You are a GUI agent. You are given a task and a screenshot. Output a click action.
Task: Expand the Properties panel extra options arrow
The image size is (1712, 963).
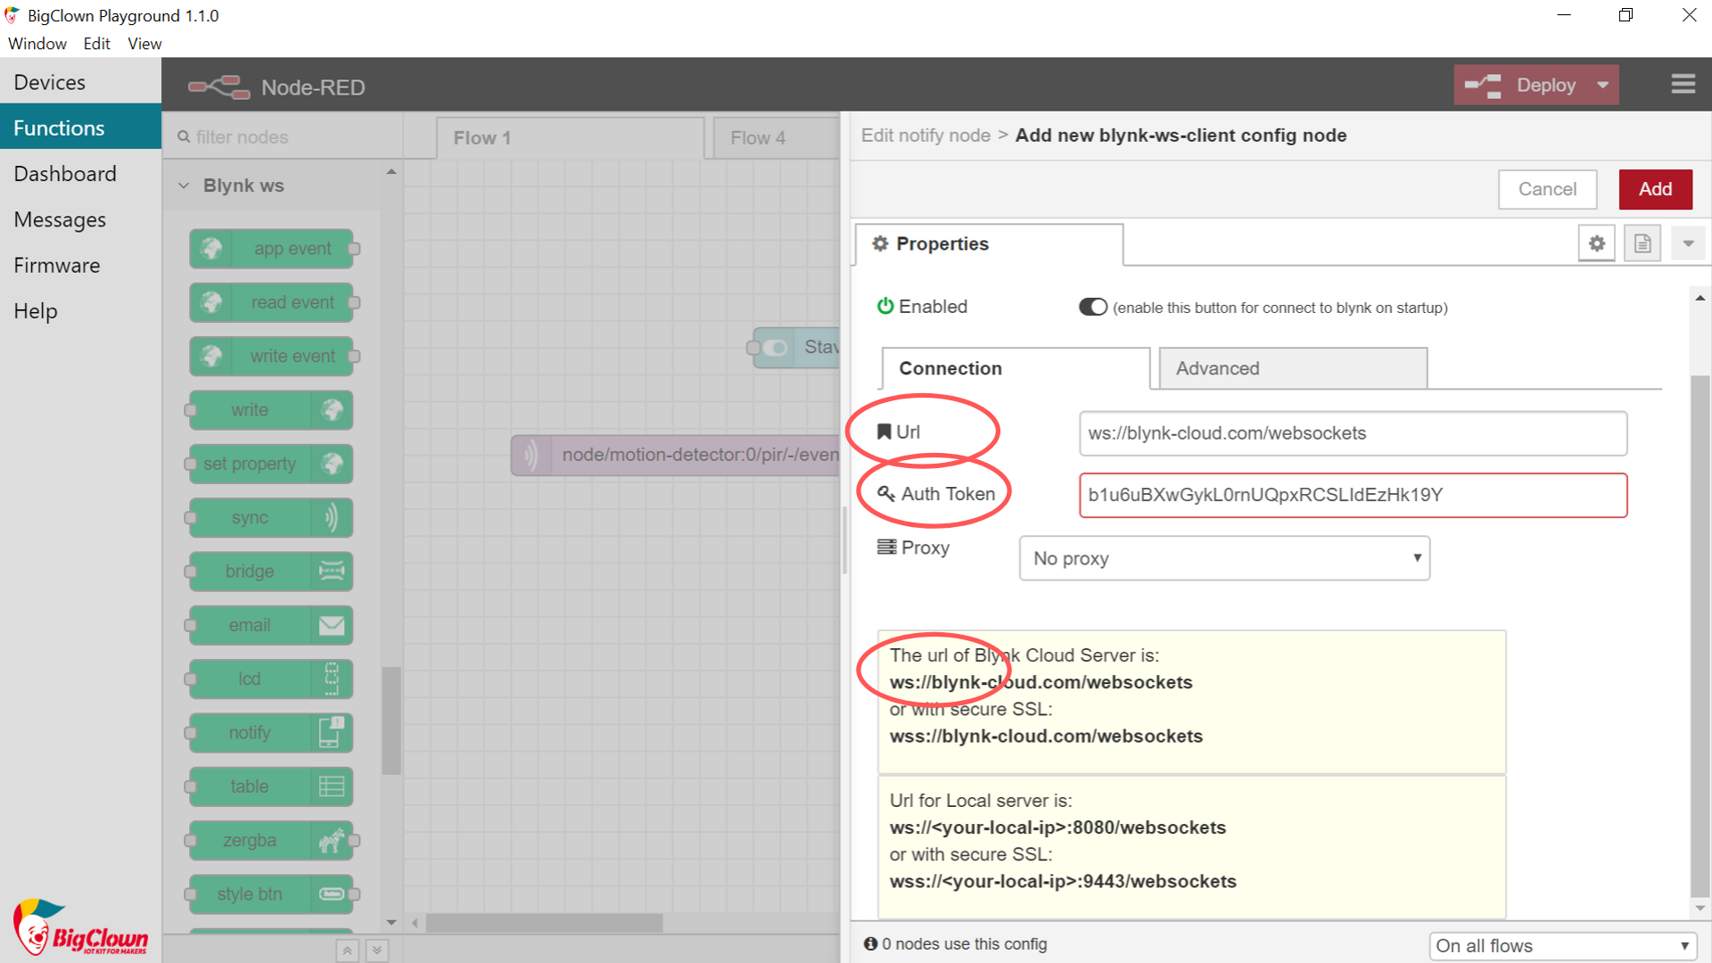click(1688, 243)
